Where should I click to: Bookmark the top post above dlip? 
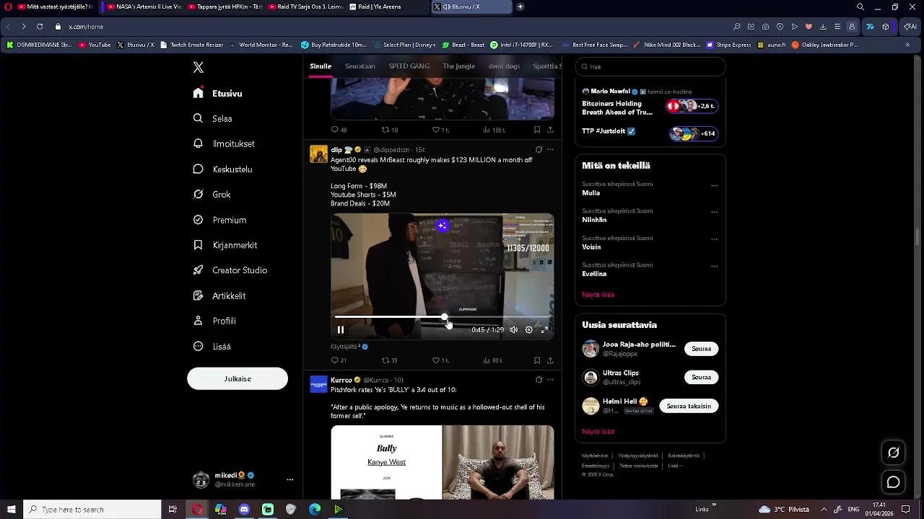point(537,130)
